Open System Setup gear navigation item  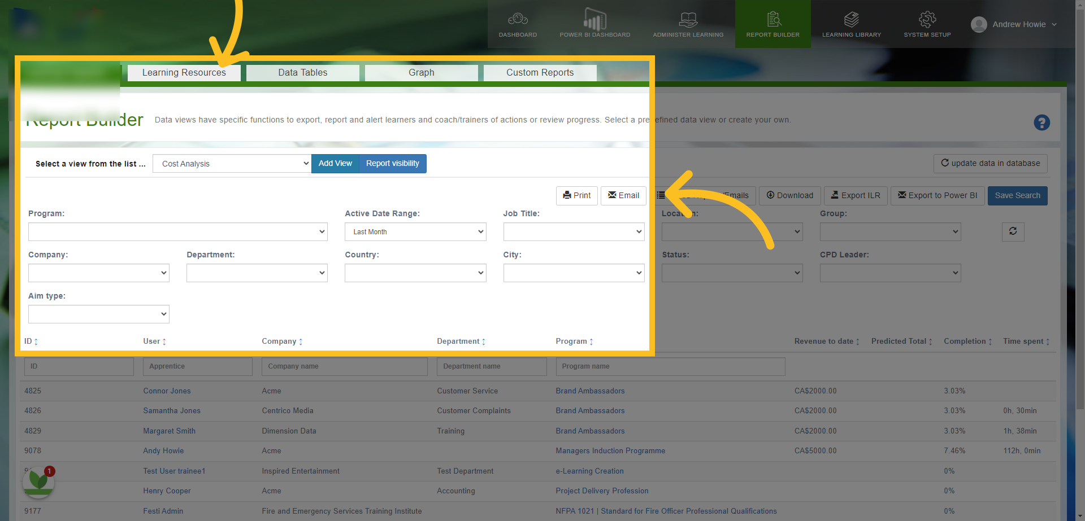point(927,24)
